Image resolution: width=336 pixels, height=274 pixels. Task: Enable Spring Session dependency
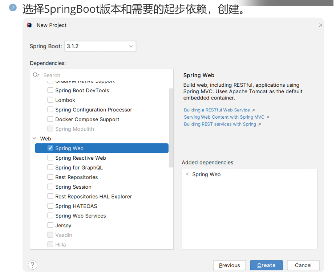[x=50, y=187]
